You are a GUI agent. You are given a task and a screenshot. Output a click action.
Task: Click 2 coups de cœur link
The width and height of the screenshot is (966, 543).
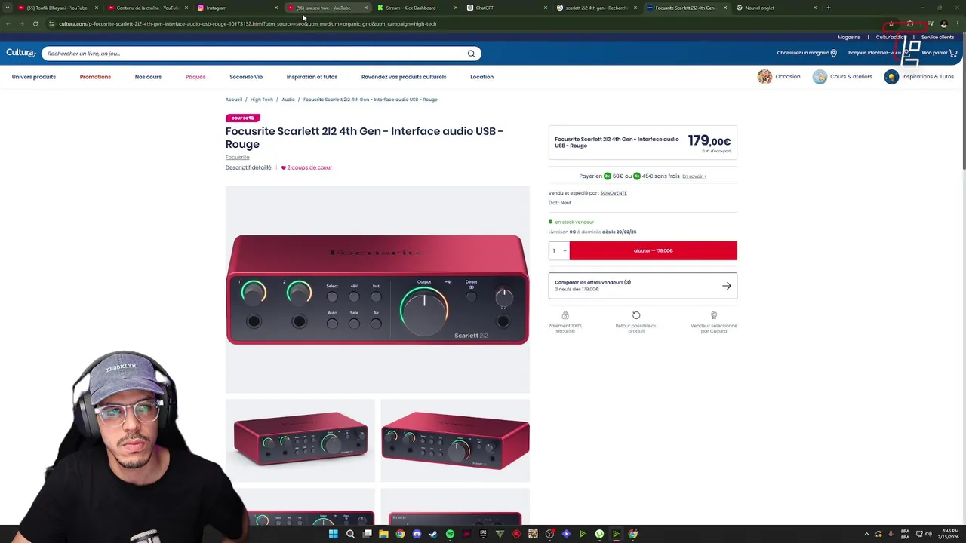pos(309,167)
